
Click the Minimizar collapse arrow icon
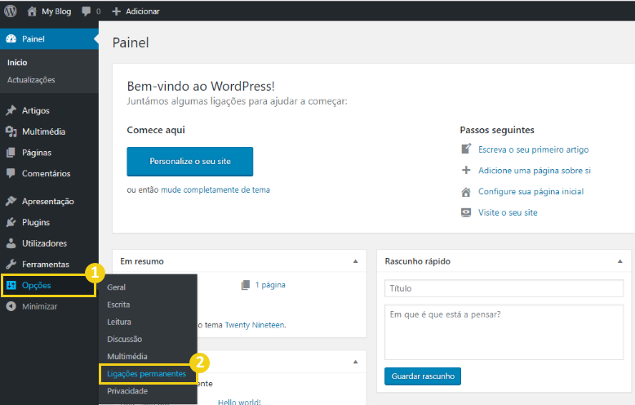tap(11, 306)
